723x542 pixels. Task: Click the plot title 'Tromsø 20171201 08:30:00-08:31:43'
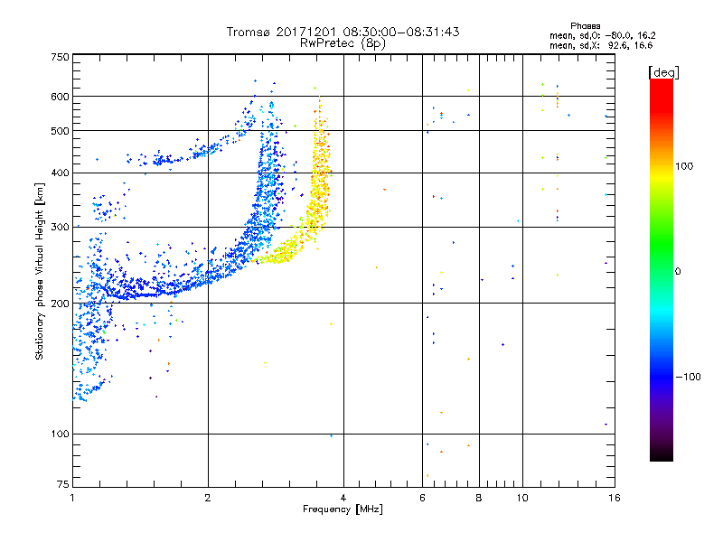click(x=343, y=32)
